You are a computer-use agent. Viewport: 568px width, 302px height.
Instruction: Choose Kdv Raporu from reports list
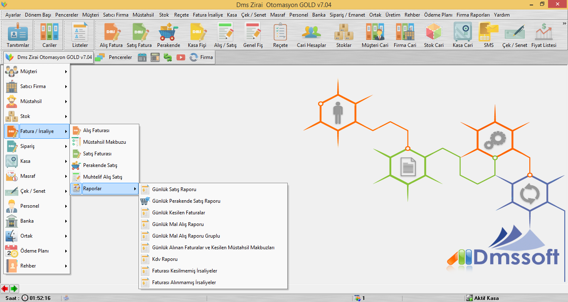click(165, 259)
